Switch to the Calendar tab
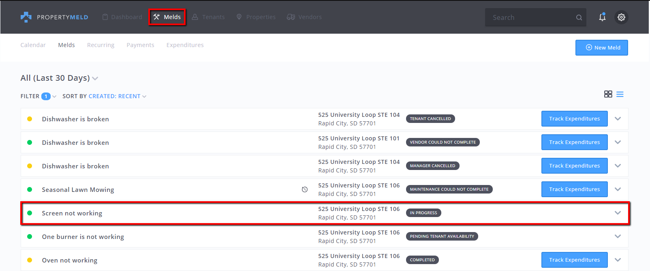Screen dimensions: 650x271 click(33, 45)
